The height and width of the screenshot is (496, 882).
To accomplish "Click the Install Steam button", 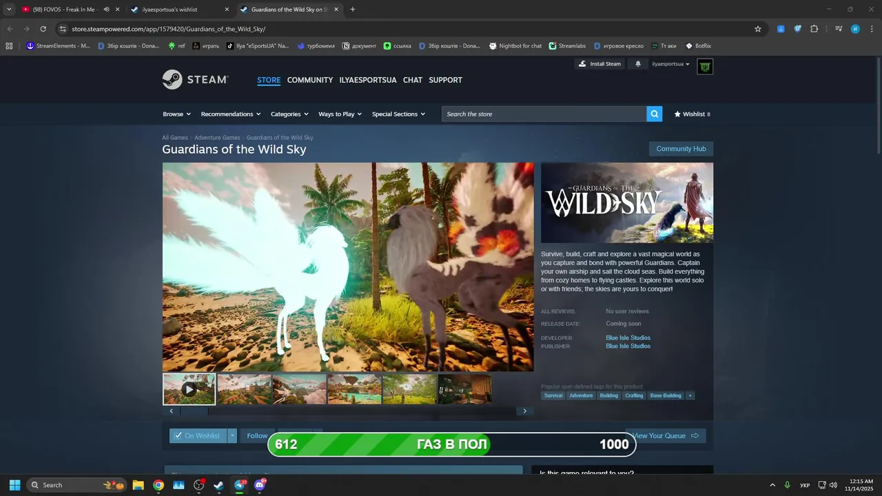I will 599,64.
